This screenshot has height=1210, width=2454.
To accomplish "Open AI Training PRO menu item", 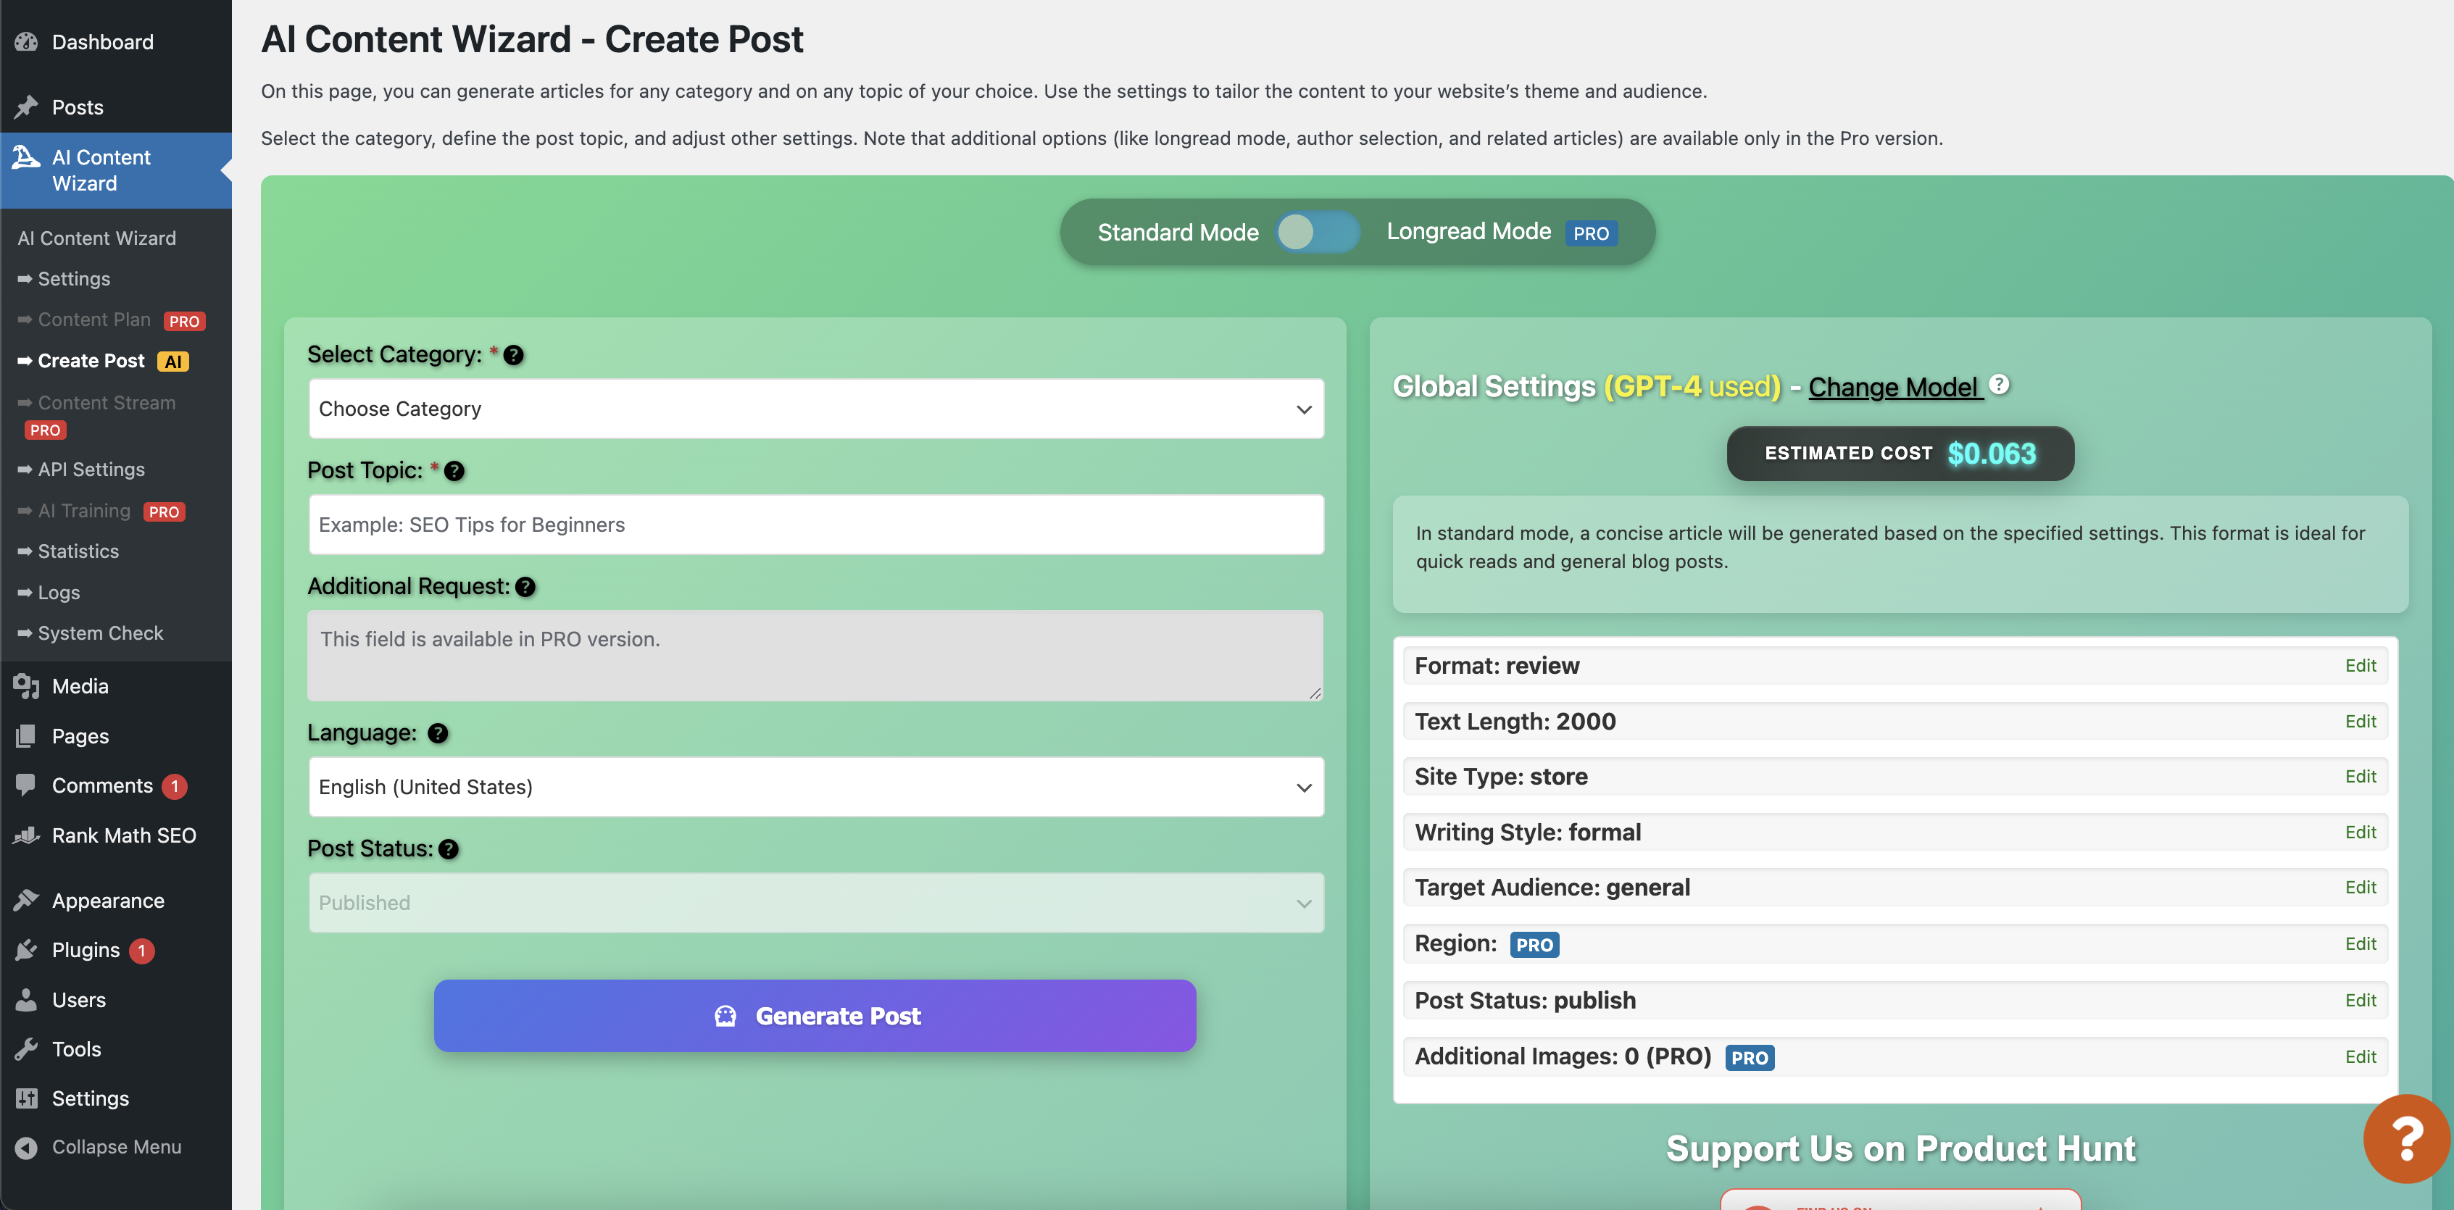I will point(101,512).
